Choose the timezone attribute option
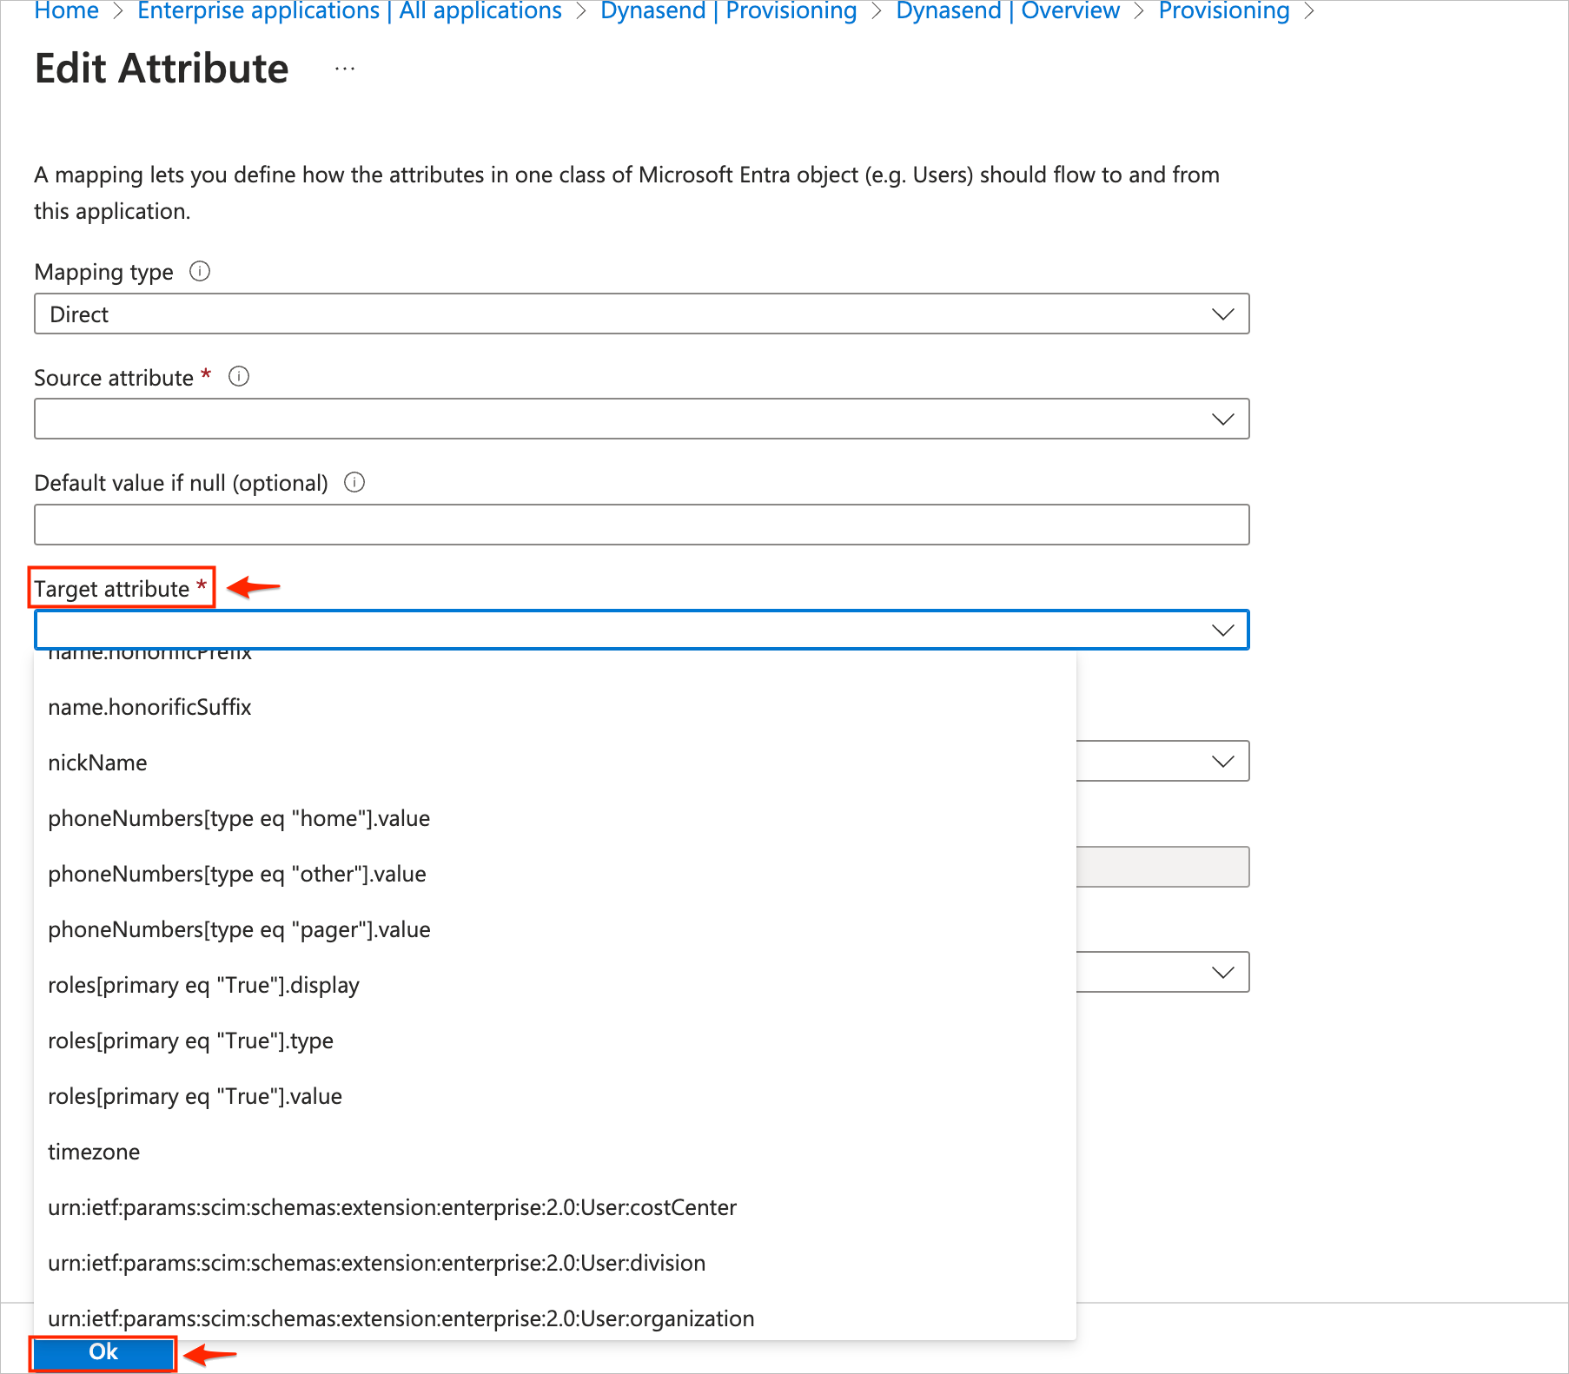This screenshot has height=1374, width=1569. point(94,1152)
